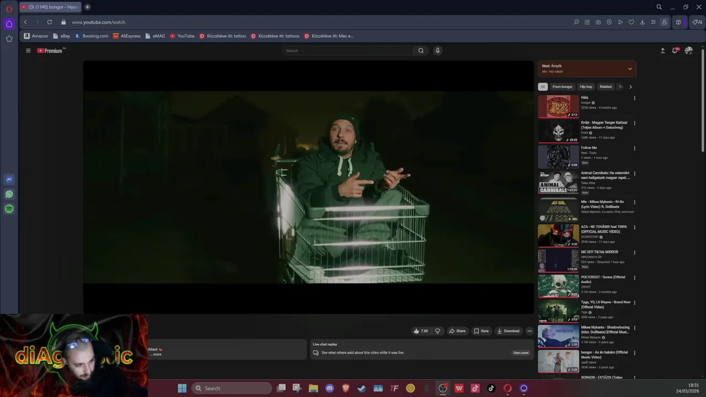Viewport: 706px width, 397px height.
Task: Open options menu for Hála video
Action: [x=634, y=98]
